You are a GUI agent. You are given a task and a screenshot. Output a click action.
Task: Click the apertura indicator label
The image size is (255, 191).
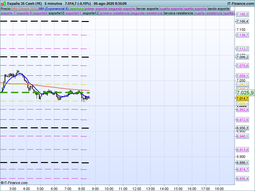(x=77, y=9)
